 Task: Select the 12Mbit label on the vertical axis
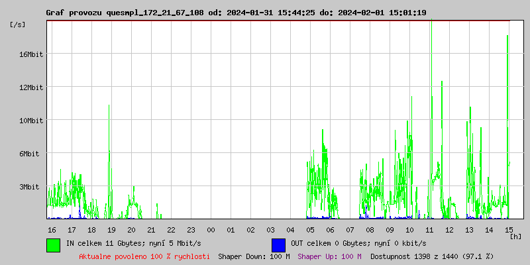[x=30, y=87]
